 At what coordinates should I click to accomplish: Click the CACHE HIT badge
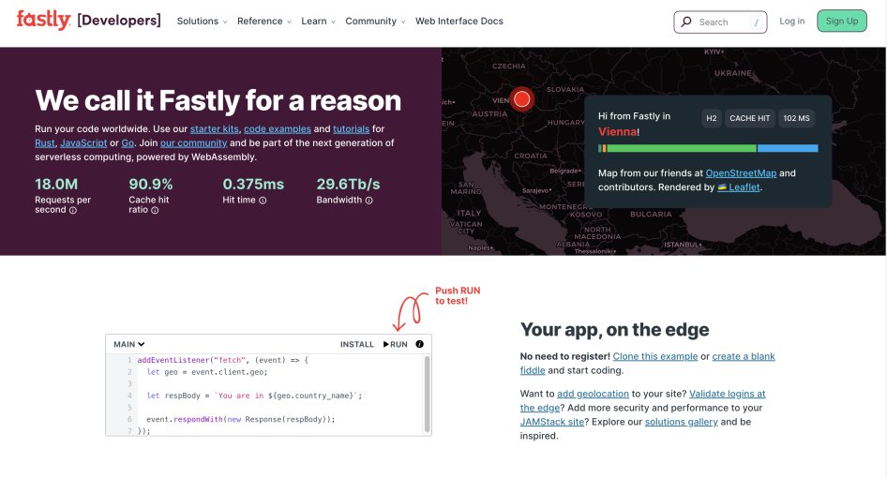[749, 118]
